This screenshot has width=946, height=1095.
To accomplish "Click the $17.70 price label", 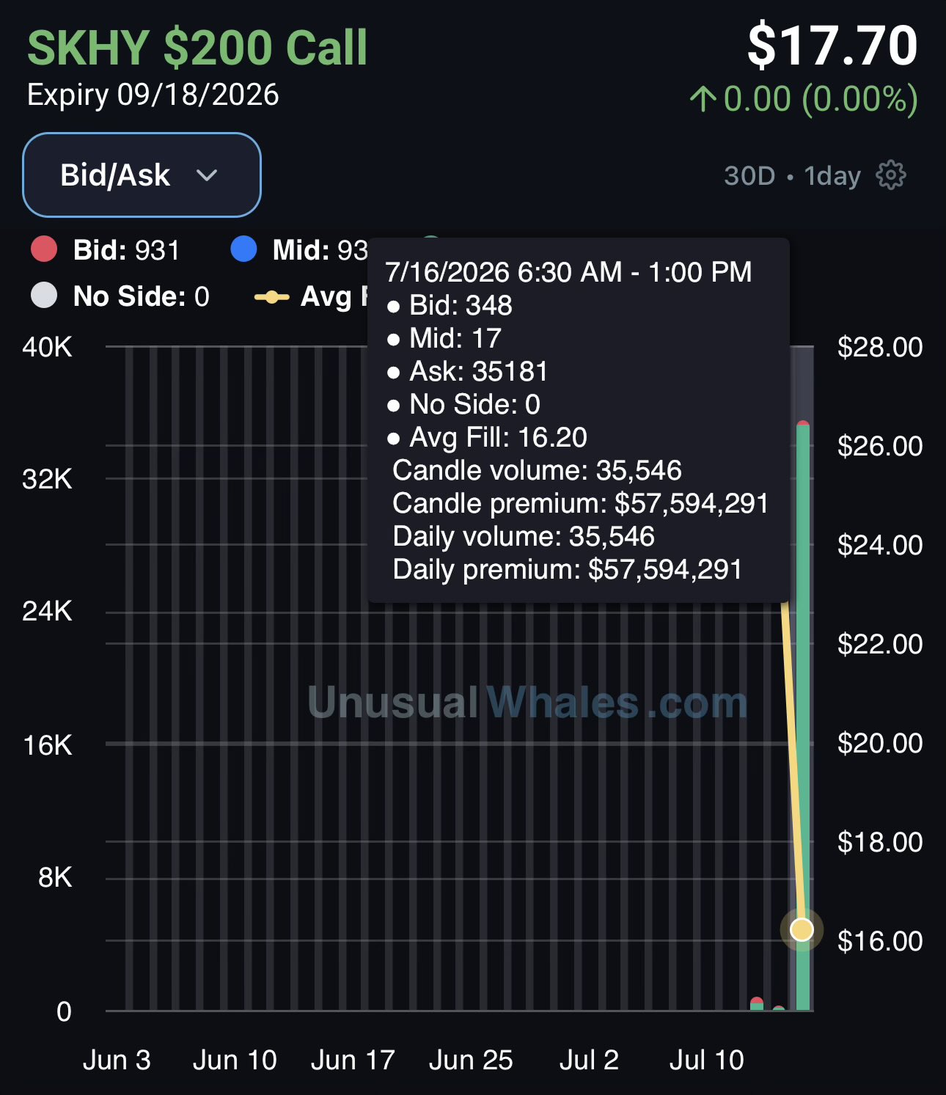I will [x=832, y=45].
